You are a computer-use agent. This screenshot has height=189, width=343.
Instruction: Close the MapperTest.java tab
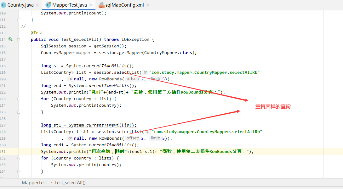pos(91,5)
